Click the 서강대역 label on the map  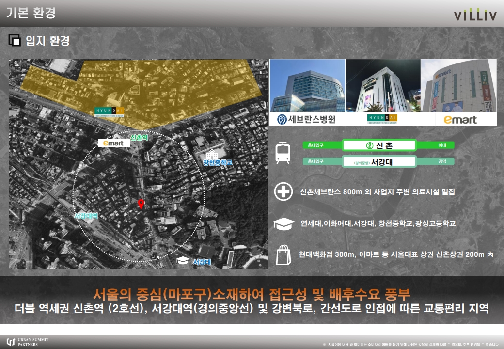pos(86,216)
